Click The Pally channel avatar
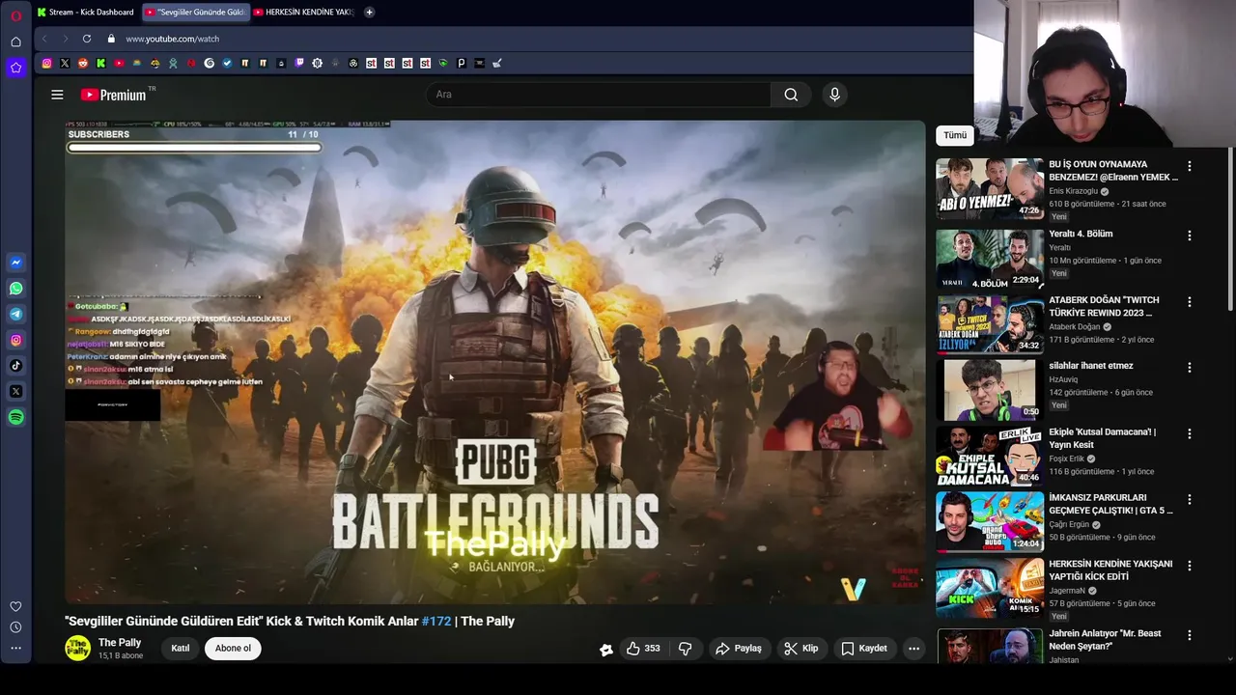Viewport: 1236px width, 695px height. (77, 649)
